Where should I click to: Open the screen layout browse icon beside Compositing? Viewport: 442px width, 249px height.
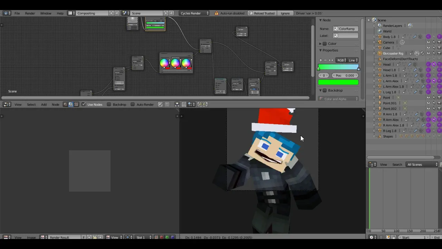71,13
